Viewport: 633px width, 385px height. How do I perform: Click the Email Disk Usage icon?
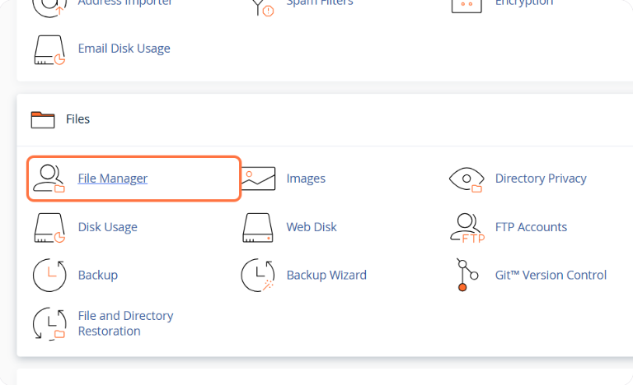click(49, 49)
